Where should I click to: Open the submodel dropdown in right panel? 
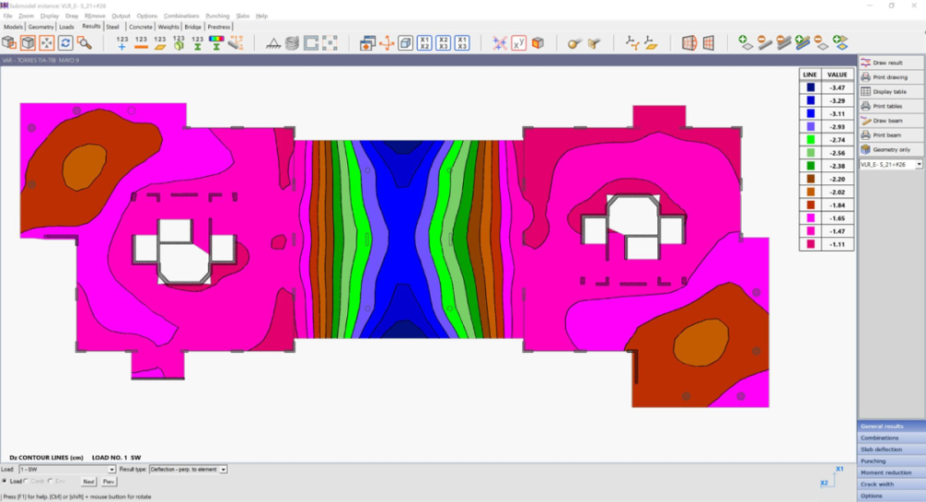(919, 164)
